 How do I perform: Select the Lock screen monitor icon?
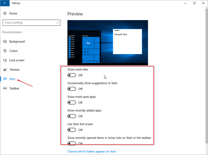[x=5, y=60]
